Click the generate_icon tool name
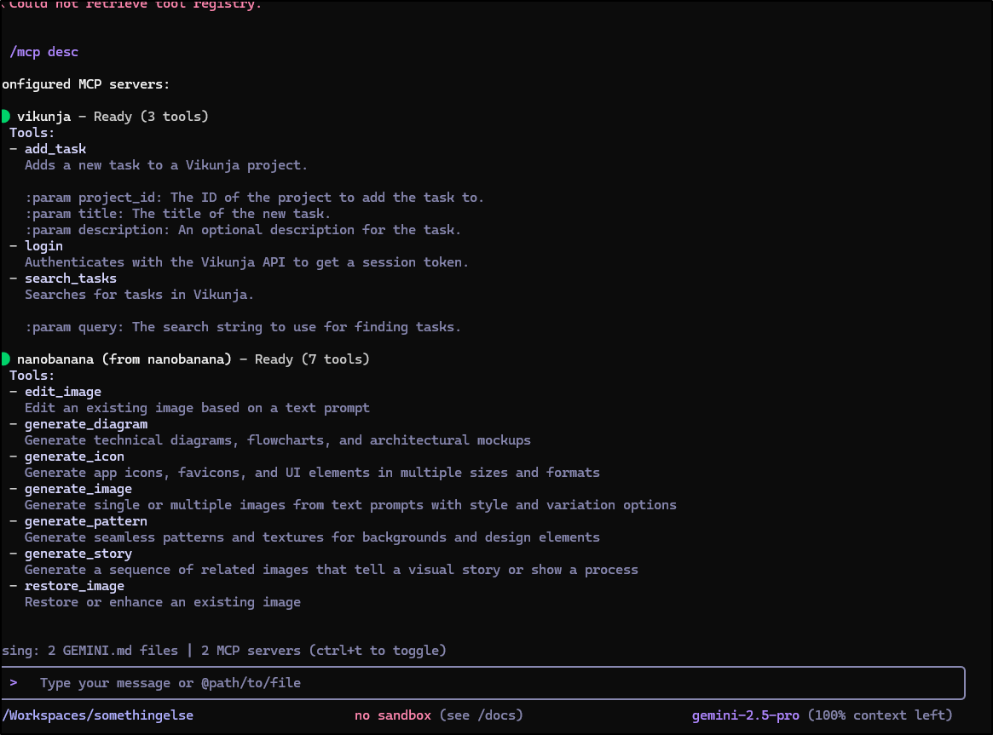The image size is (993, 735). point(74,457)
